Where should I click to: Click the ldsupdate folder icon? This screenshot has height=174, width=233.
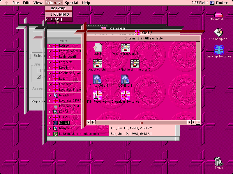[56, 128]
